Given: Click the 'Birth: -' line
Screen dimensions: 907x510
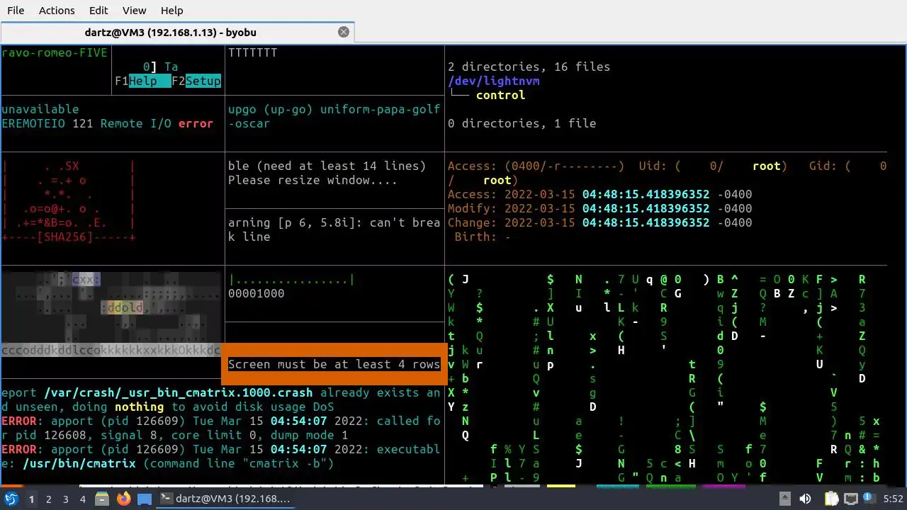Looking at the screenshot, I should point(483,237).
